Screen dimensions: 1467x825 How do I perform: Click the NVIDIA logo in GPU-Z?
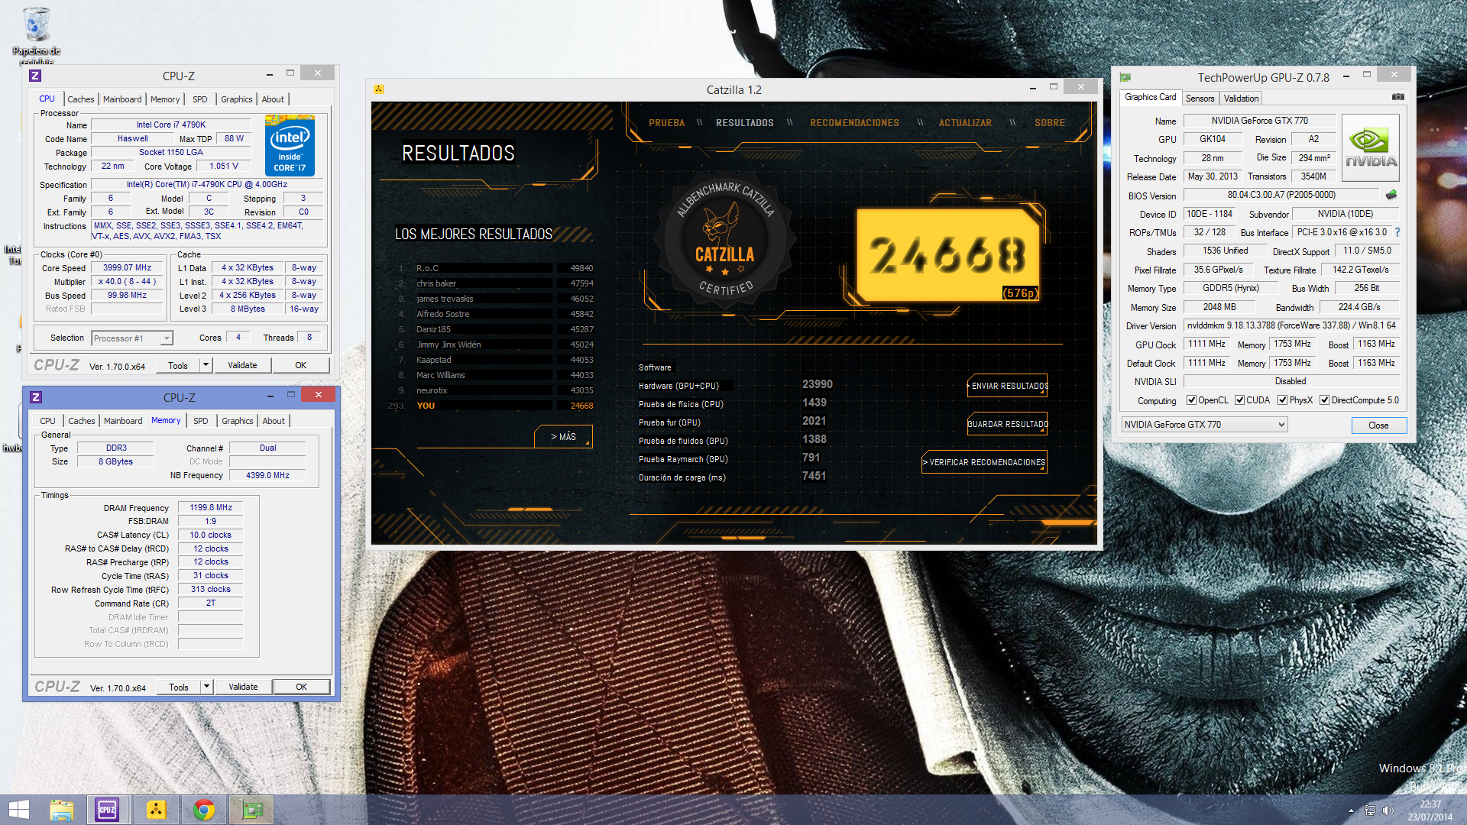pyautogui.click(x=1371, y=147)
